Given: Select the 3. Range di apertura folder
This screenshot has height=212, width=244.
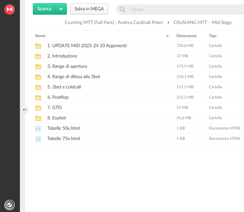Looking at the screenshot, I should (x=139, y=67).
